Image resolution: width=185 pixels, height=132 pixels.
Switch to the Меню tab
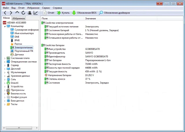(6, 18)
